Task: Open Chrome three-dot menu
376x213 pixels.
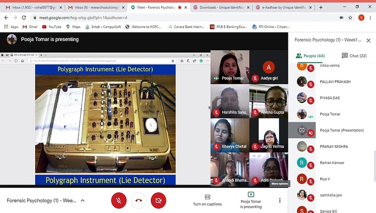Action: click(370, 18)
